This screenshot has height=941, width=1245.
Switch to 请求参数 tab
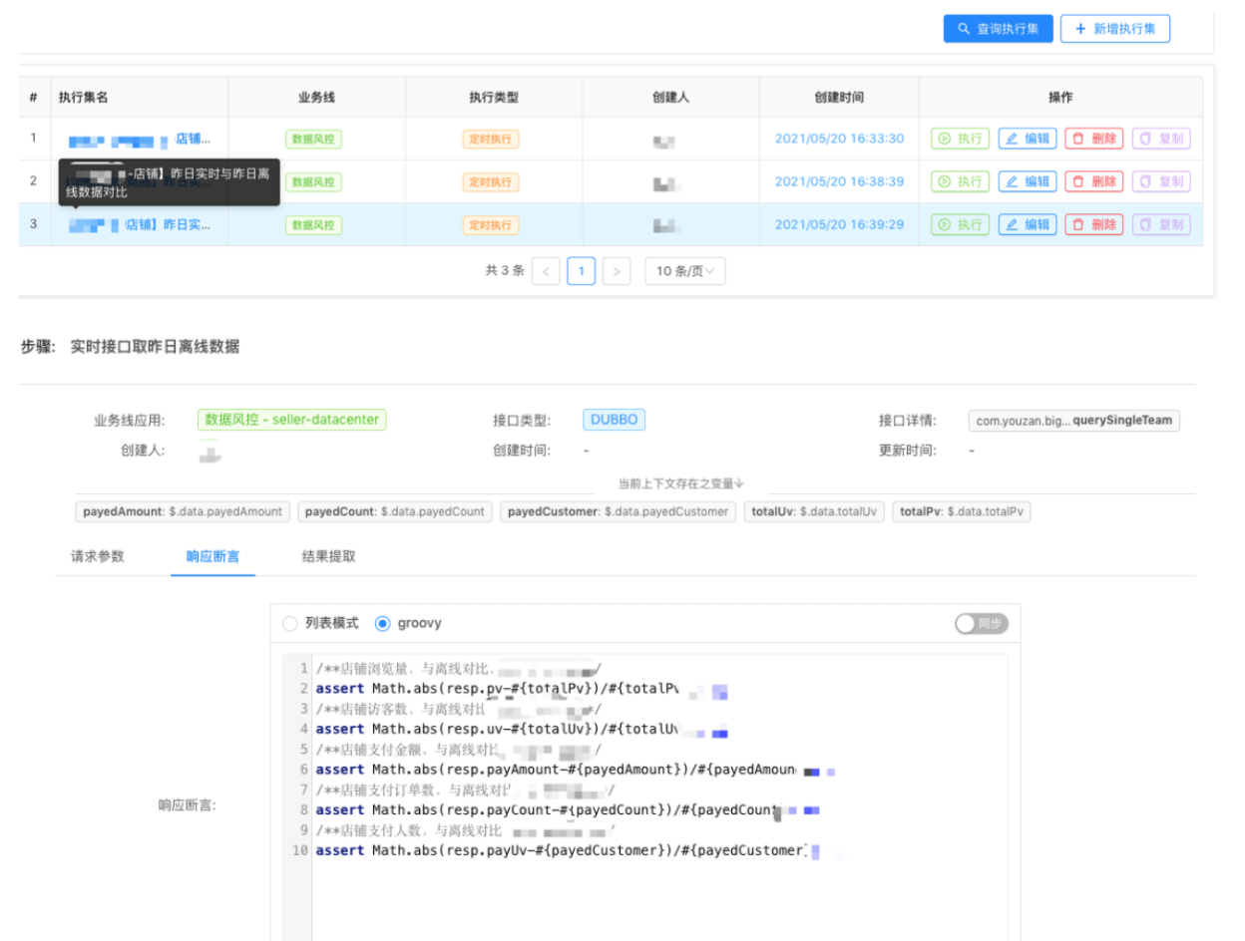coord(98,556)
